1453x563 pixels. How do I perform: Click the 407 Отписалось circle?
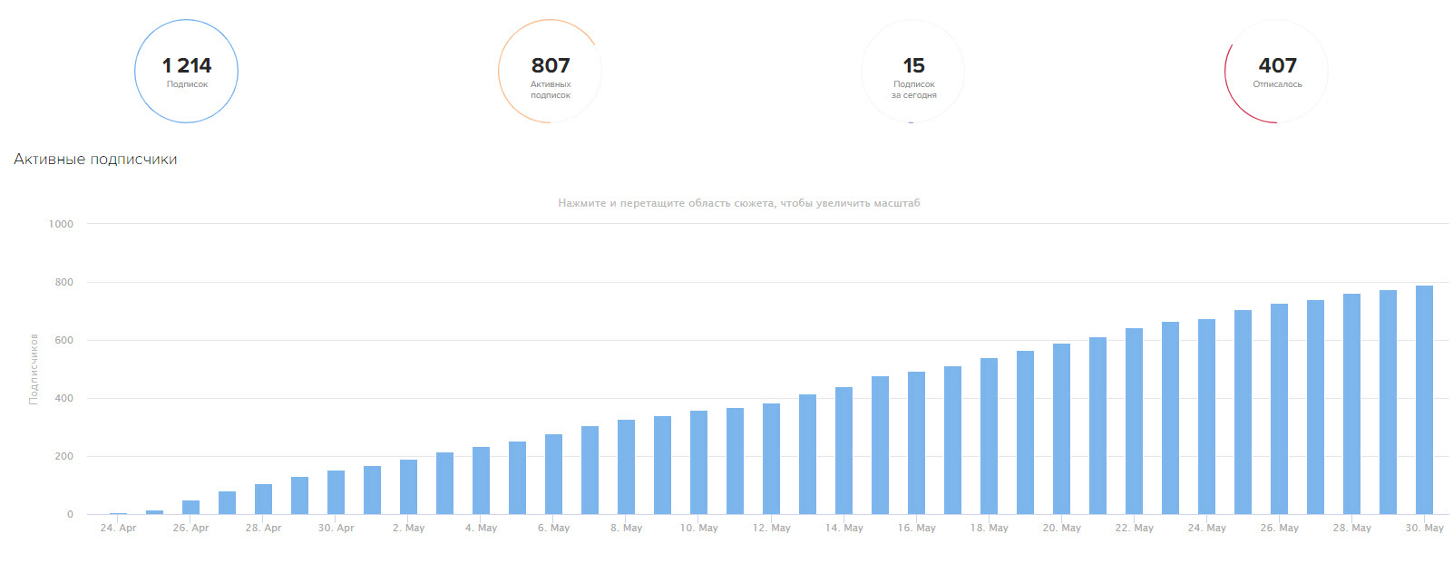[1276, 71]
